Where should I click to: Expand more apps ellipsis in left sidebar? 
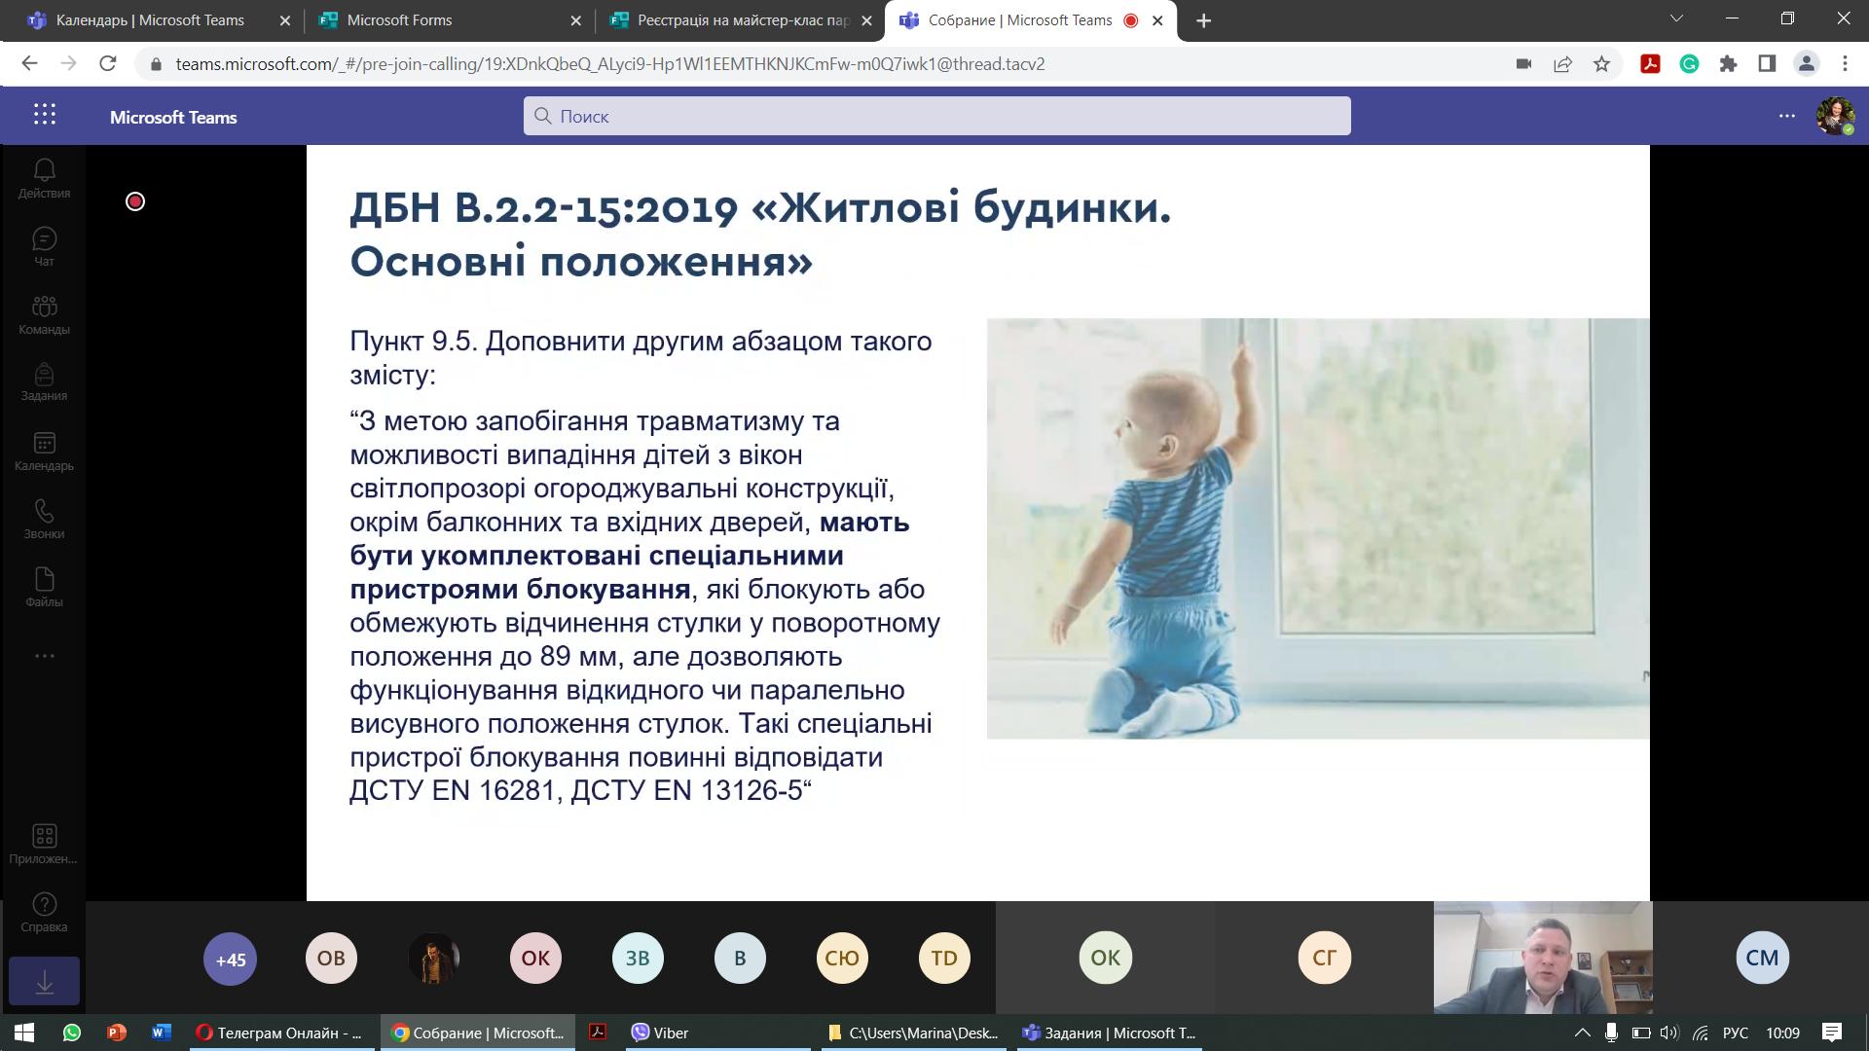point(44,656)
